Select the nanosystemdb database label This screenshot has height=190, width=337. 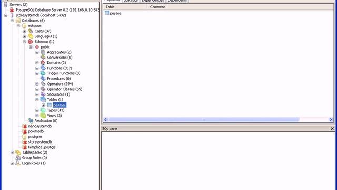pyautogui.click(x=40, y=126)
